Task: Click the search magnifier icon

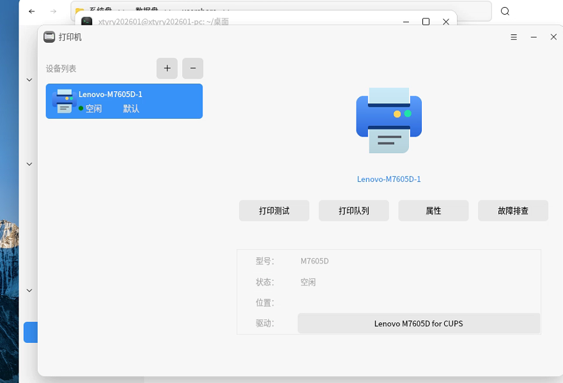Action: [x=505, y=11]
